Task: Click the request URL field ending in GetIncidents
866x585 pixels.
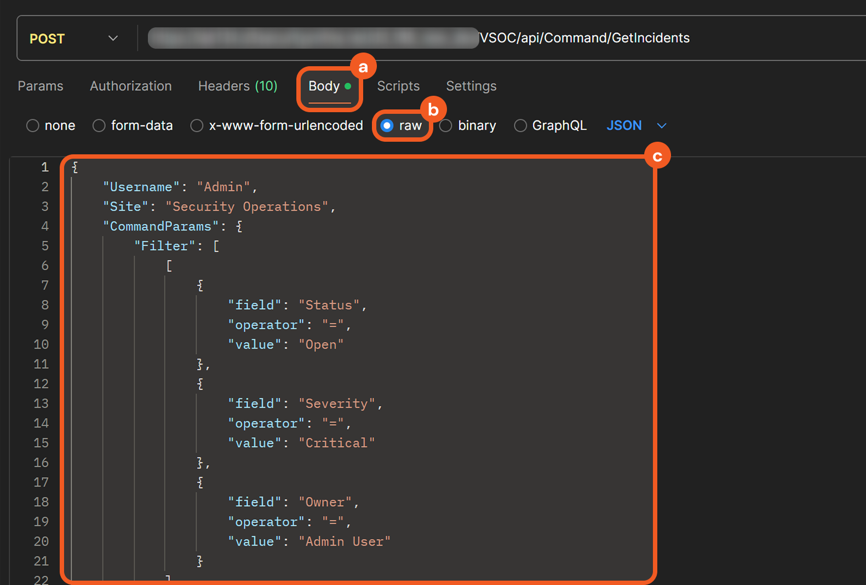Action: click(x=584, y=38)
